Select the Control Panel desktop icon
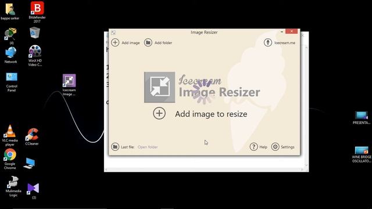The height and width of the screenshot is (209, 372). (12, 82)
